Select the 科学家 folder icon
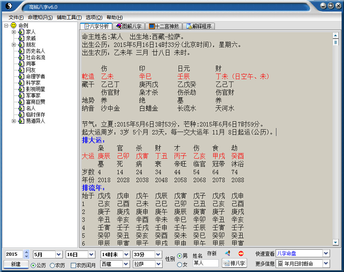 click(x=21, y=83)
